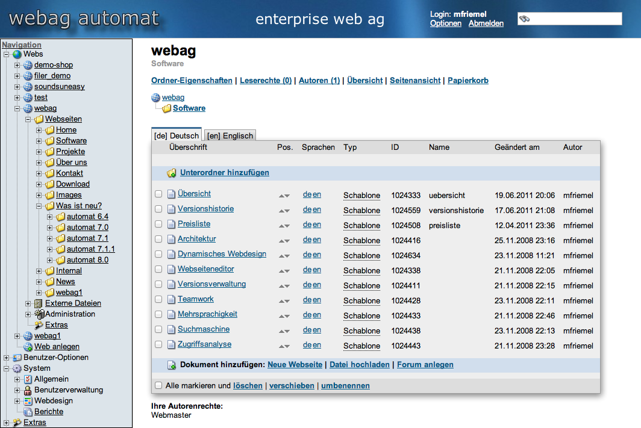This screenshot has width=641, height=428.
Task: Click the Allgemein checklist icon
Action: click(x=28, y=379)
